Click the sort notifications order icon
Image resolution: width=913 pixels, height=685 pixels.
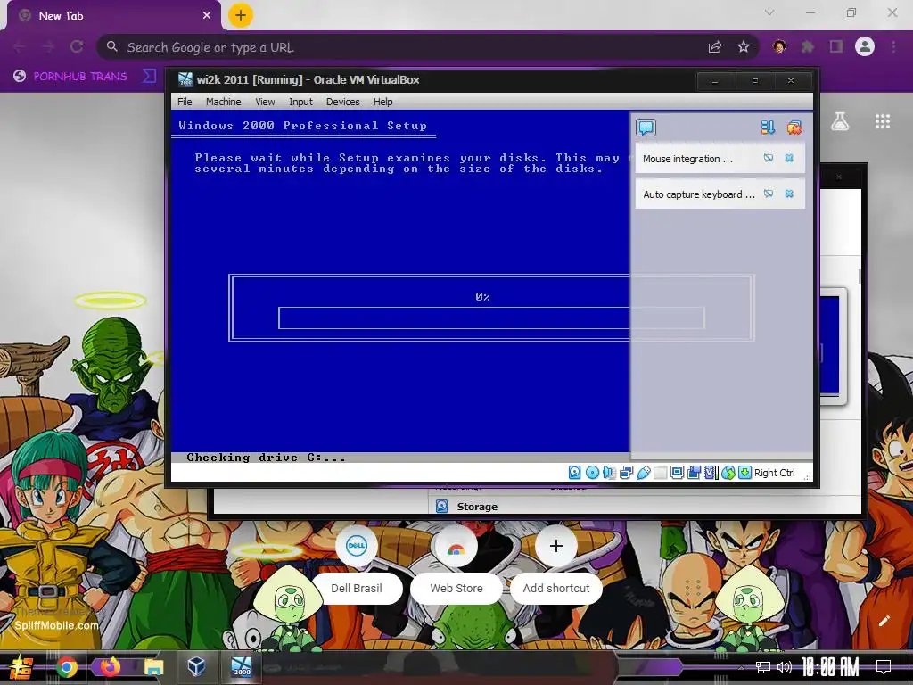(768, 128)
